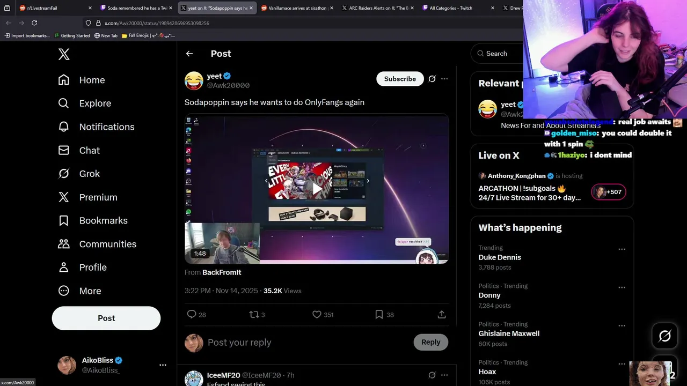The height and width of the screenshot is (386, 687).
Task: Open the New Tab bookmark
Action: tap(106, 35)
